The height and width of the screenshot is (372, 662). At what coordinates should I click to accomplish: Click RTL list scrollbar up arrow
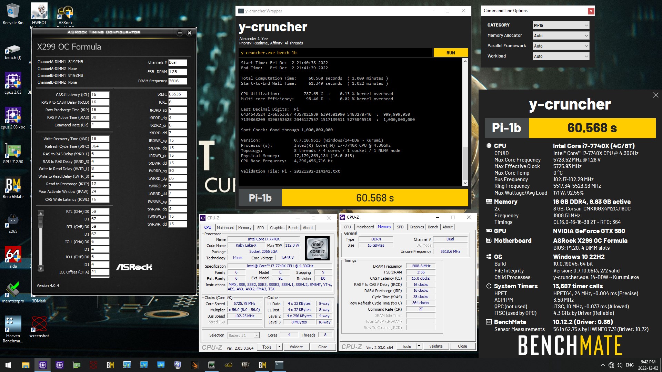(41, 213)
